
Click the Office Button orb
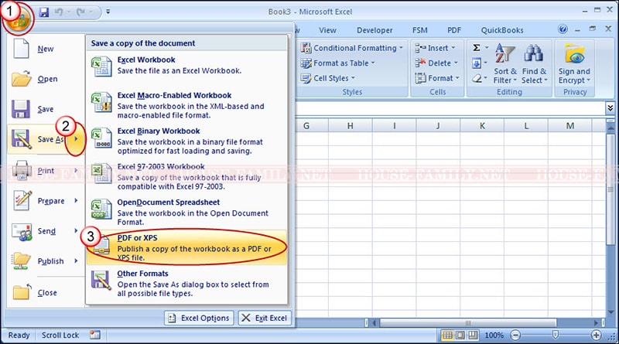(19, 19)
